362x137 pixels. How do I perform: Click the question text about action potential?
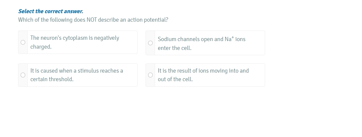point(93,20)
